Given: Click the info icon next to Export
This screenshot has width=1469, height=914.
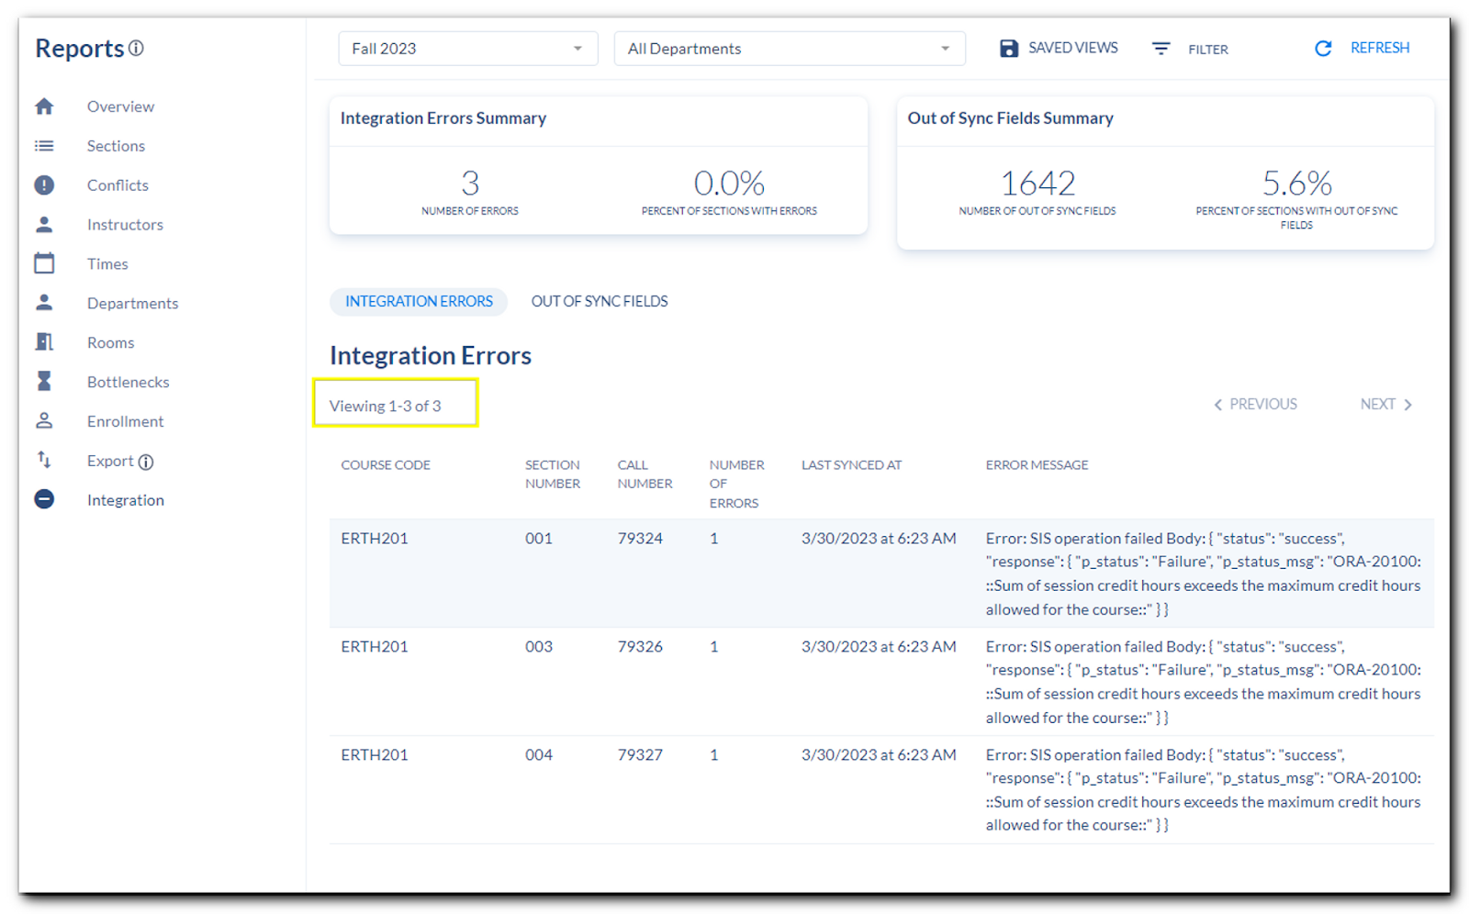Looking at the screenshot, I should (145, 462).
